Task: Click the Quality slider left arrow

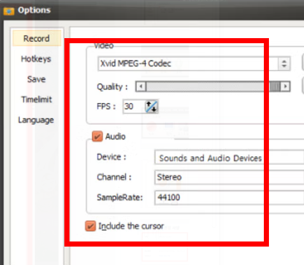Action: (141, 86)
